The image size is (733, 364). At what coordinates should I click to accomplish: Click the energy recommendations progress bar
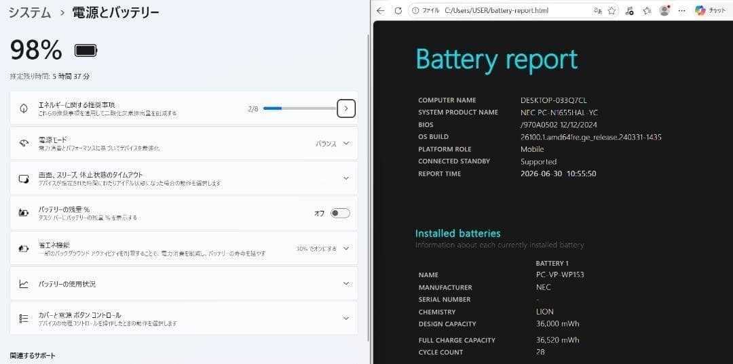click(x=299, y=108)
